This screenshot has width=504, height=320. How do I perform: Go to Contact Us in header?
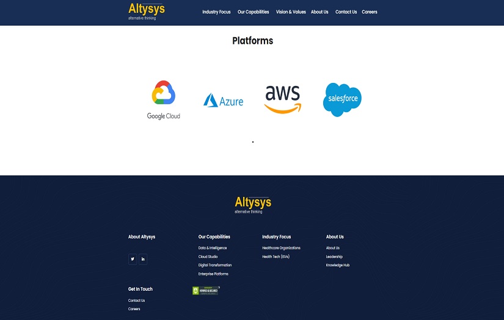coord(346,12)
